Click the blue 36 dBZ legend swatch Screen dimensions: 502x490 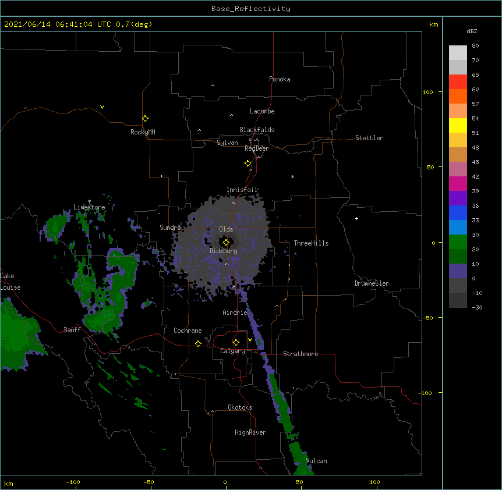(x=458, y=212)
